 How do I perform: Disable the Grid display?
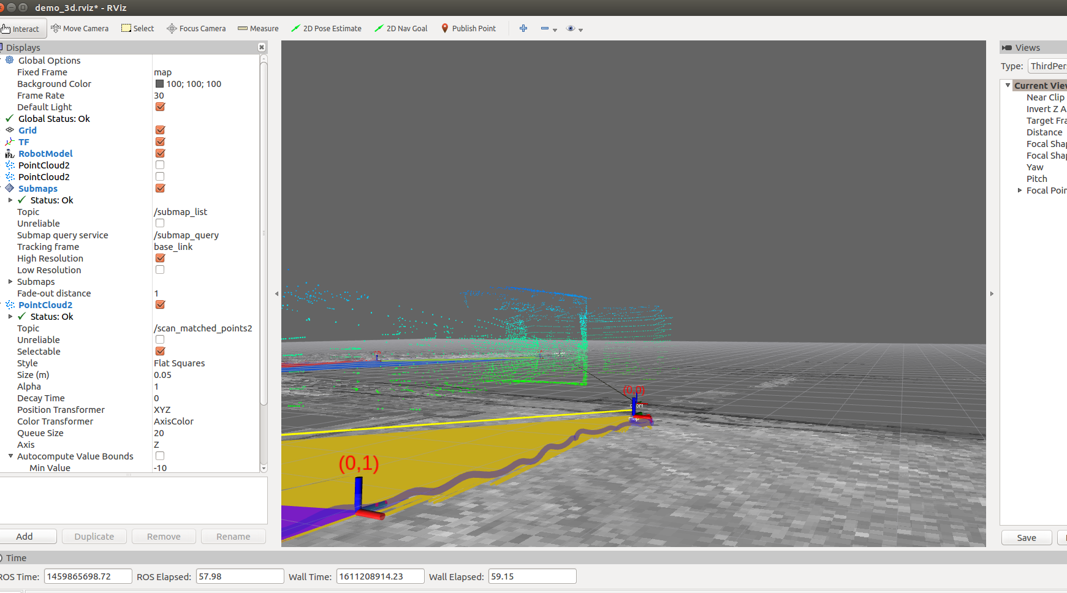pos(159,130)
